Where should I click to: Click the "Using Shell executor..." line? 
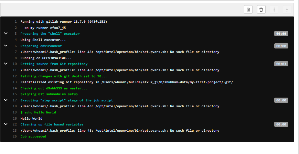[x=43, y=40]
